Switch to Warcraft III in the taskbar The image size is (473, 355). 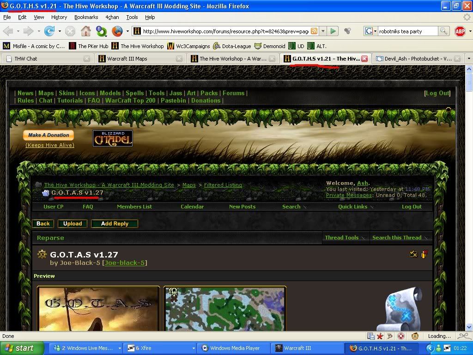point(308,348)
